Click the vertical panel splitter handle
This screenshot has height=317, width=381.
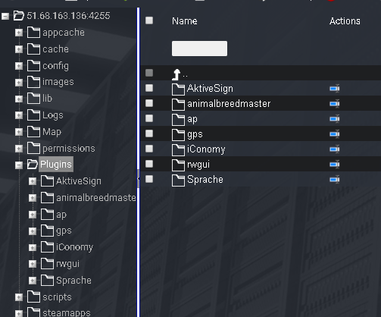coord(138,179)
